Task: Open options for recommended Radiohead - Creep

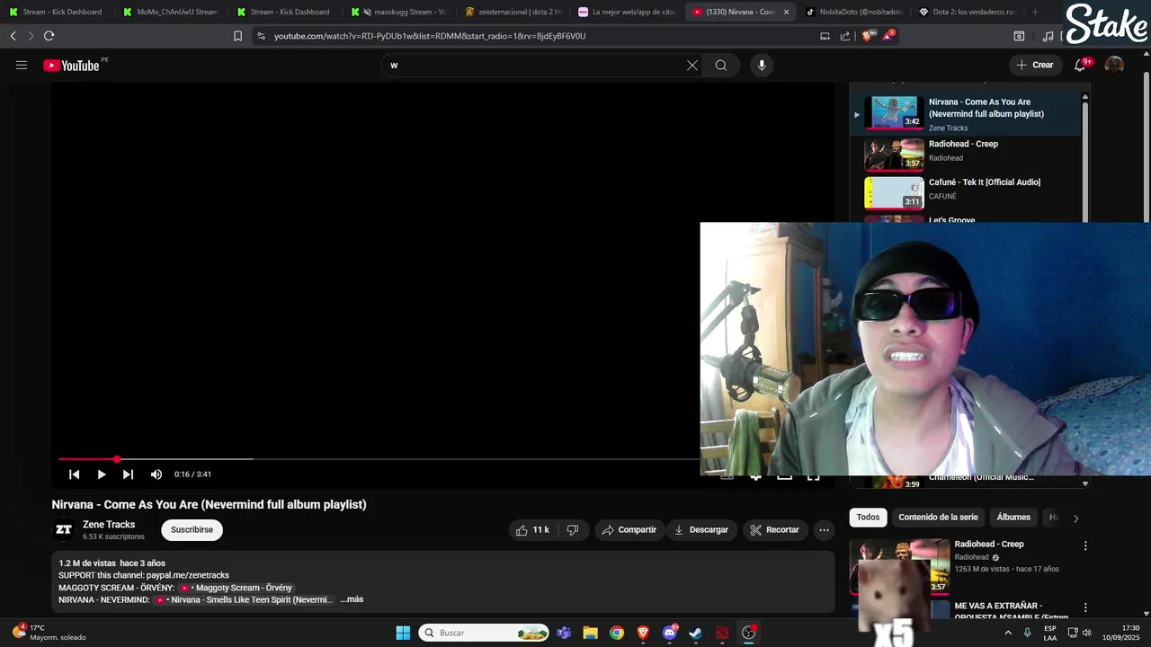Action: pyautogui.click(x=1085, y=545)
